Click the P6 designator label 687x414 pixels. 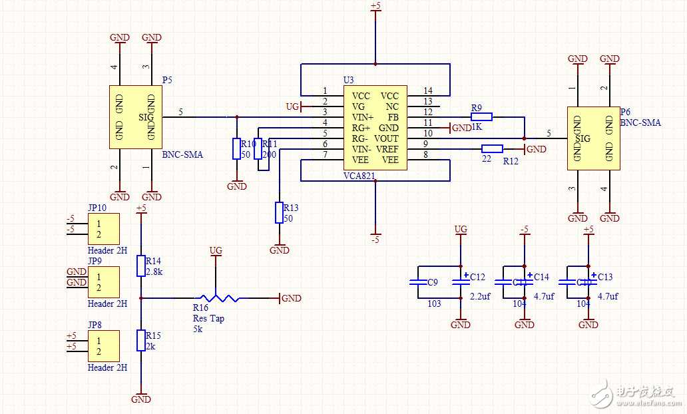click(x=625, y=112)
